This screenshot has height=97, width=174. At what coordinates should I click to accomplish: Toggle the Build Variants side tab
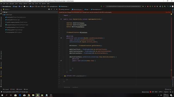tap(1, 83)
